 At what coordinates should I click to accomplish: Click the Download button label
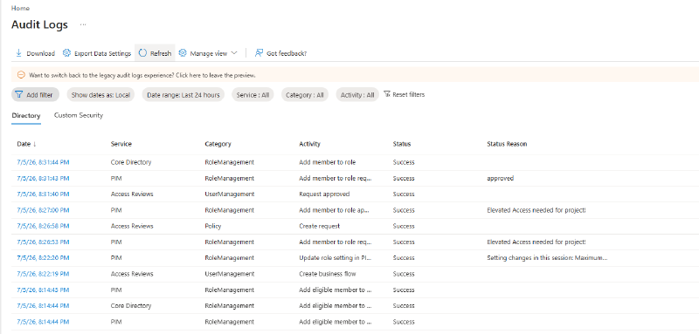tap(40, 53)
